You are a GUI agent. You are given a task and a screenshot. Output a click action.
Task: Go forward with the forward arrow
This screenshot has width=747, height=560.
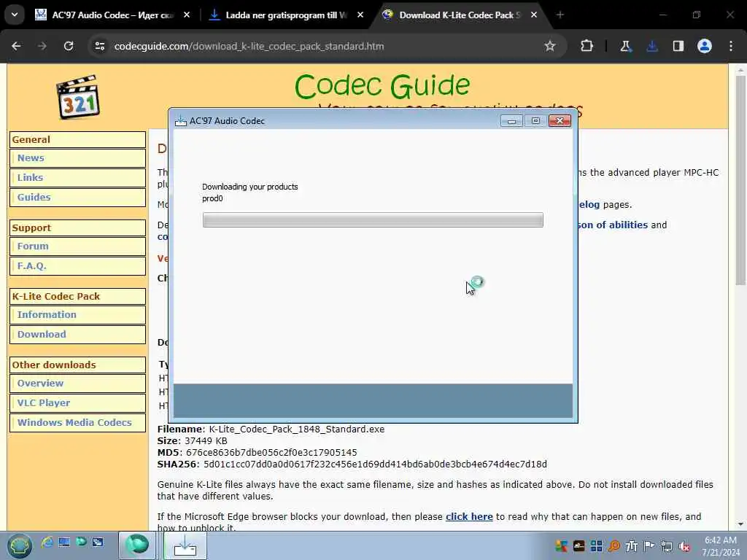coord(42,46)
